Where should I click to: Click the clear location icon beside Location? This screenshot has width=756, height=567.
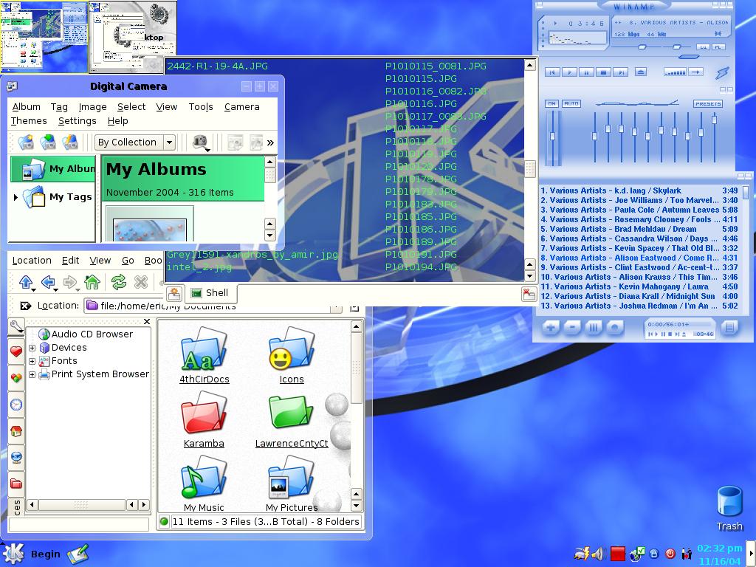pyautogui.click(x=26, y=306)
